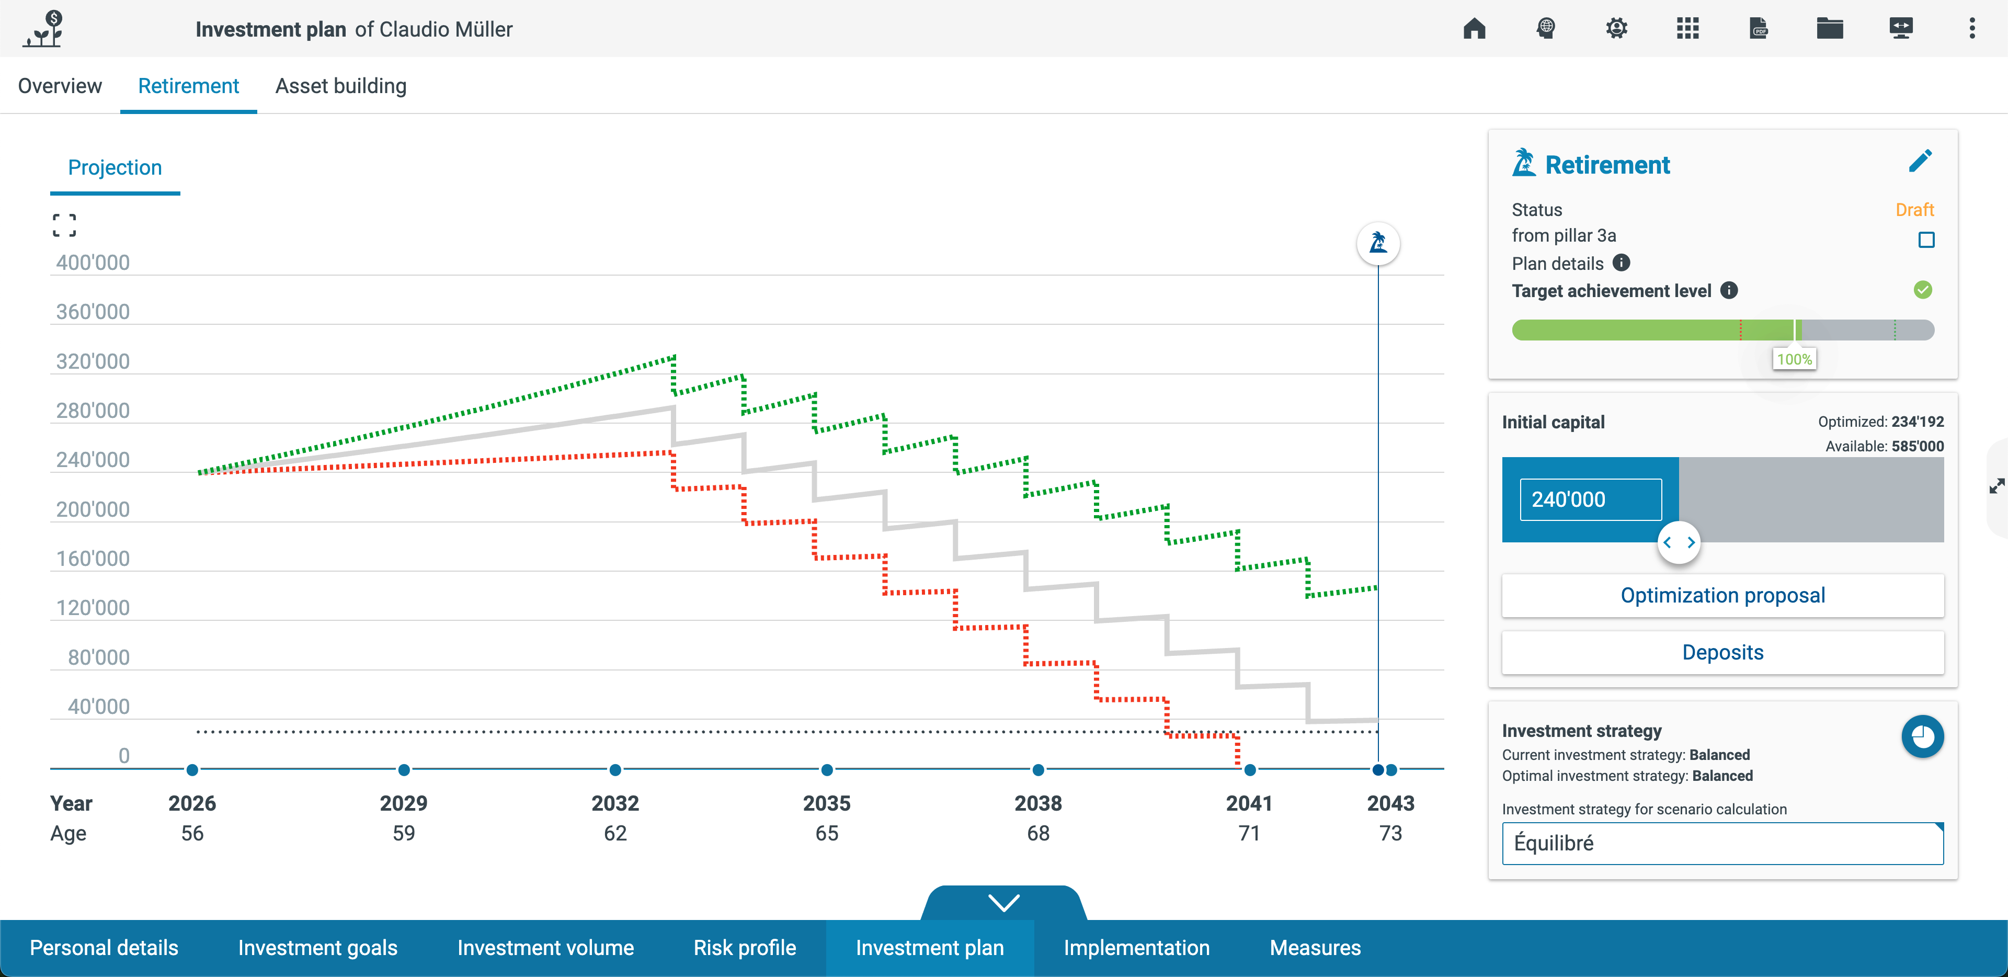The height and width of the screenshot is (977, 2008).
Task: Export via the PDF document icon
Action: [x=1759, y=29]
